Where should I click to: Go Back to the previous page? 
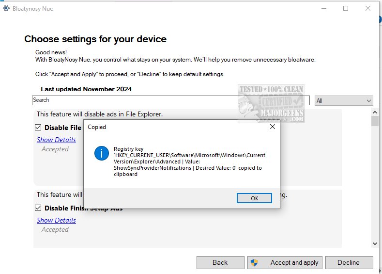point(220,262)
